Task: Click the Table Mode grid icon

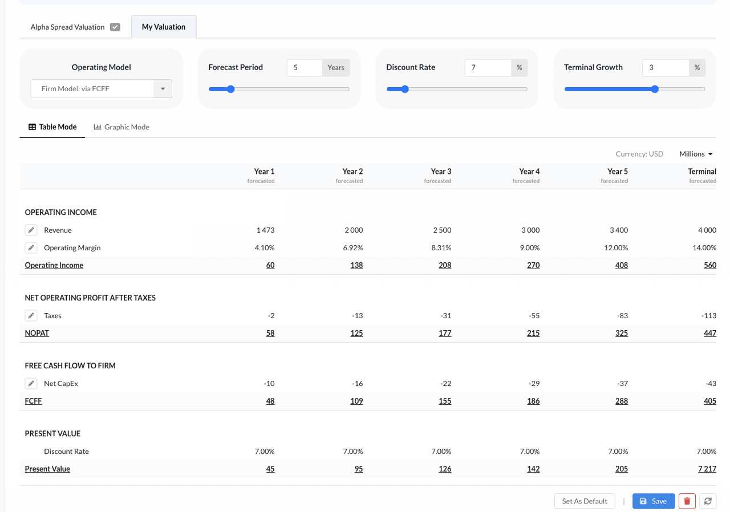Action: click(x=32, y=127)
